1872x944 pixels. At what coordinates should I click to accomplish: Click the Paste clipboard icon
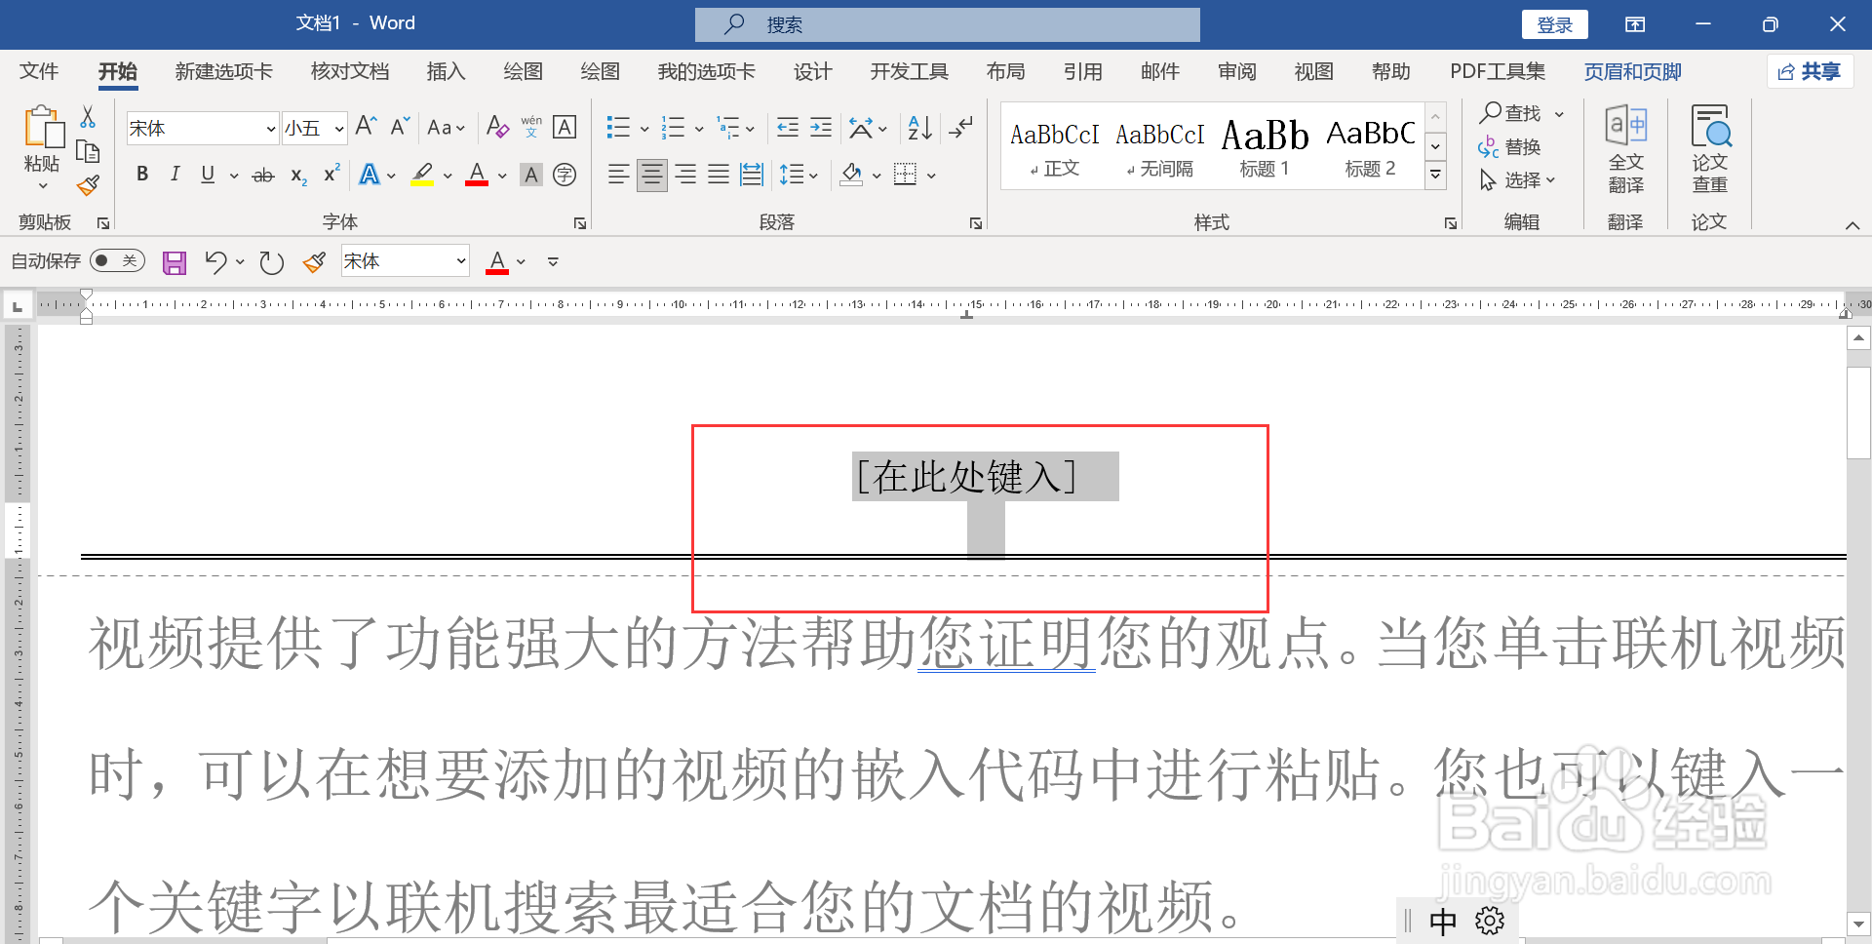[x=43, y=128]
